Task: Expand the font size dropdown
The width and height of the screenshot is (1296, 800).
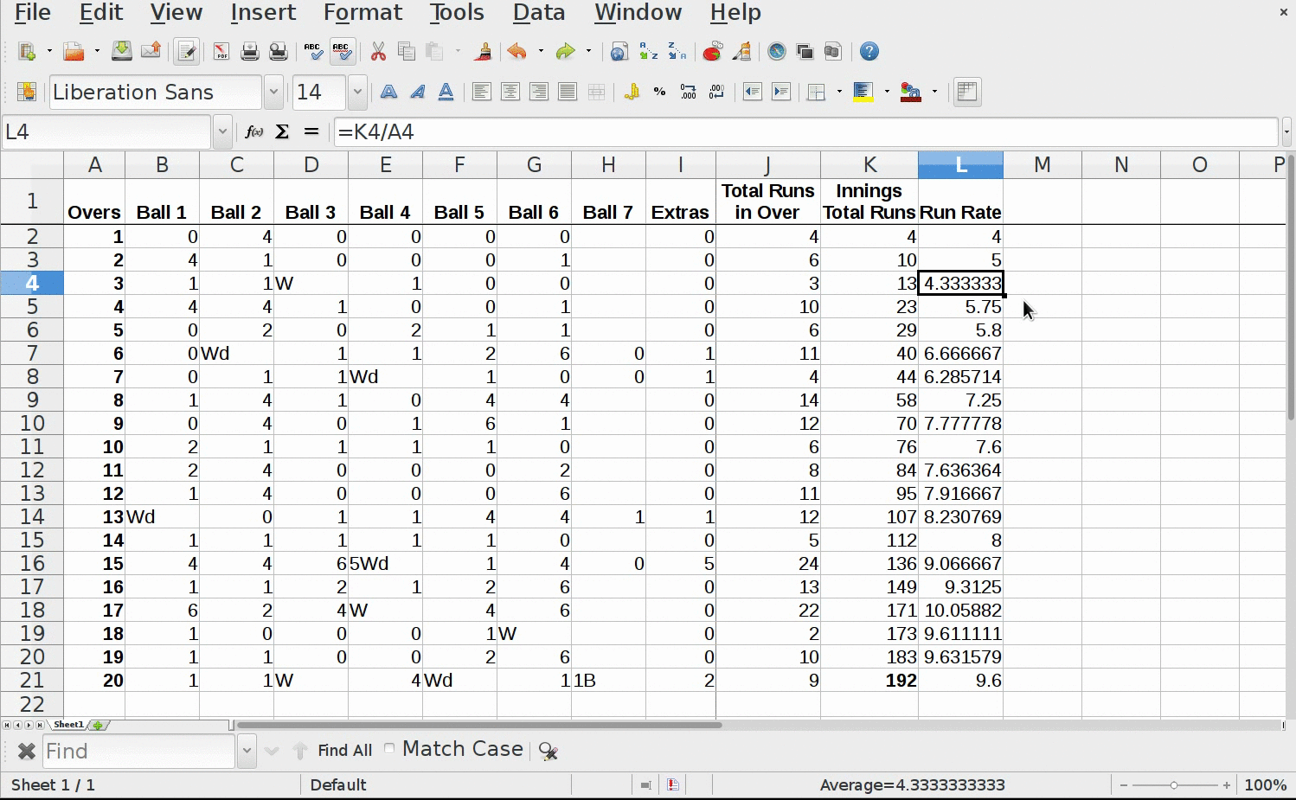Action: (356, 93)
